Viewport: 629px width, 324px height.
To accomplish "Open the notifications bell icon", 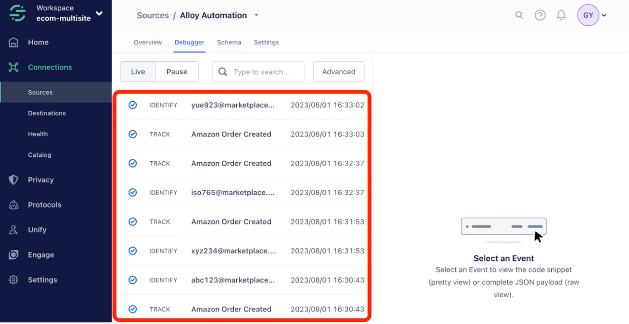I will tap(561, 15).
